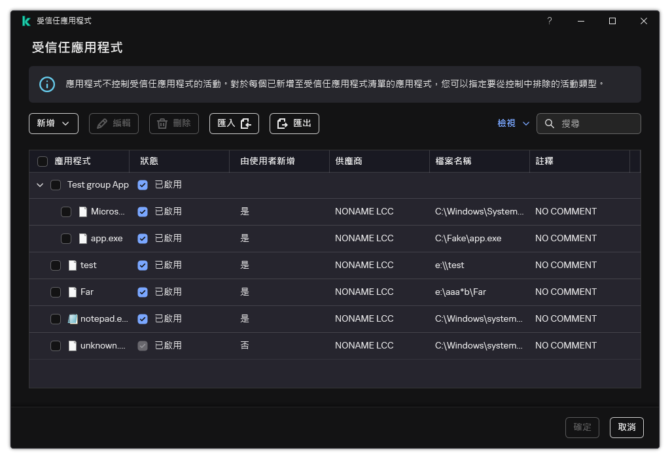Click the 匯出 button
This screenshot has width=670, height=459.
(x=294, y=123)
